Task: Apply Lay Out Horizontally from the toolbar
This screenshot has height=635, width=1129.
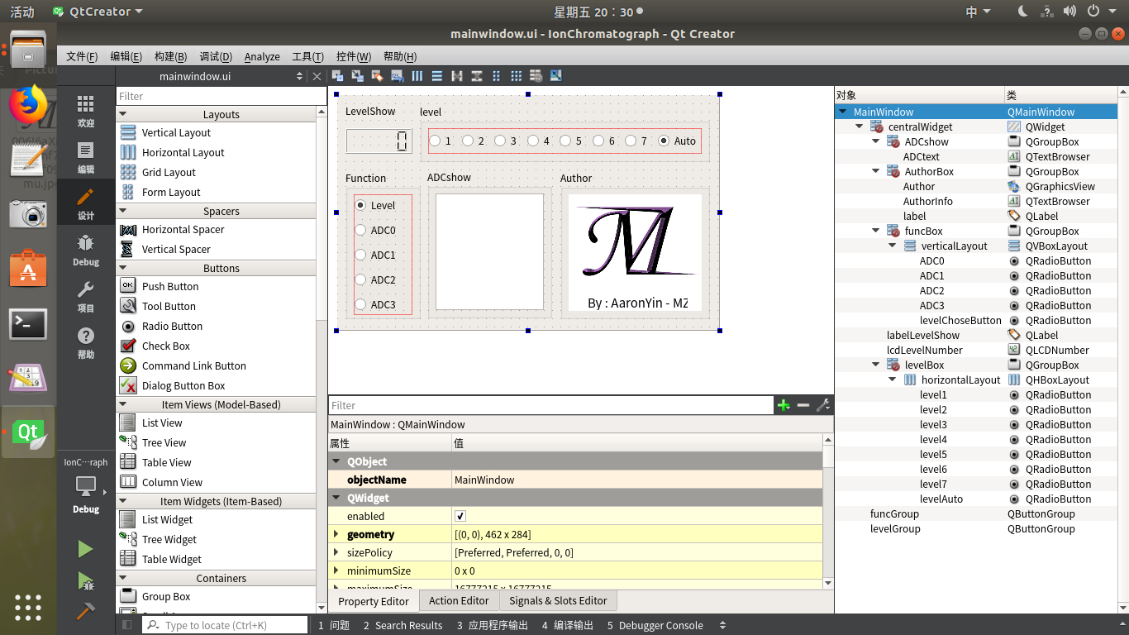Action: pyautogui.click(x=417, y=76)
